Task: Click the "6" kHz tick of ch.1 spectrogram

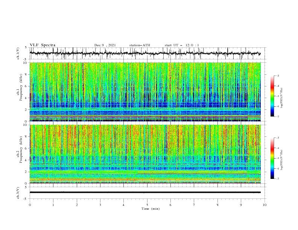Action: coord(27,86)
